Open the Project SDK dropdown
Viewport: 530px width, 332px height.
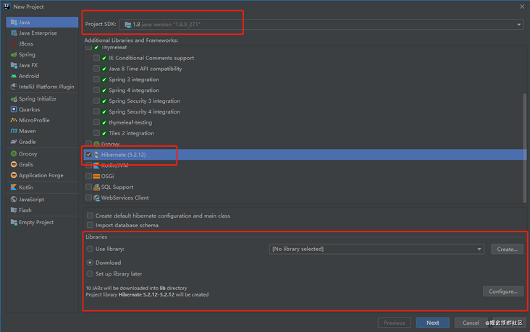[x=321, y=25]
